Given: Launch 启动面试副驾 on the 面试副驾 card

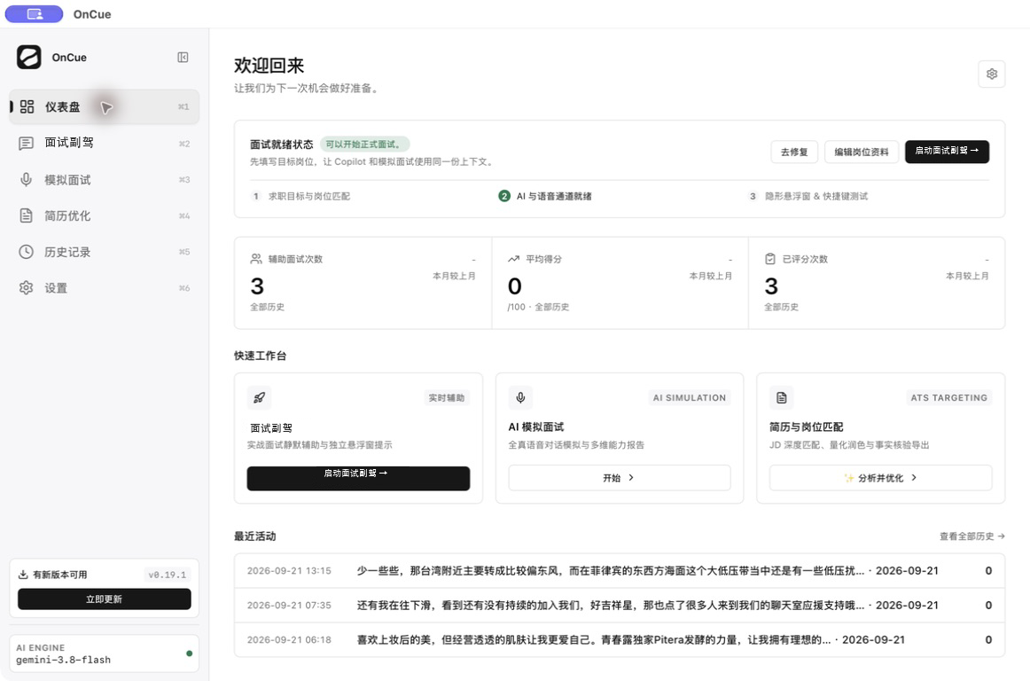Looking at the screenshot, I should click(358, 478).
